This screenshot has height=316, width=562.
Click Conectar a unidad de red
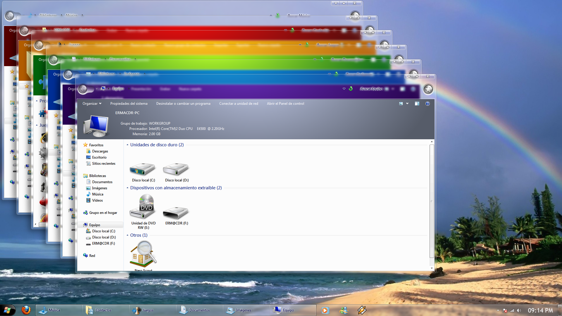tap(239, 104)
